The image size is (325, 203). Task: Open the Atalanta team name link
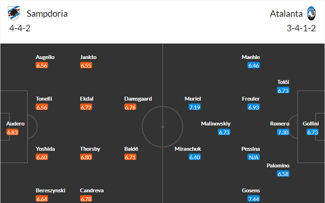286,13
